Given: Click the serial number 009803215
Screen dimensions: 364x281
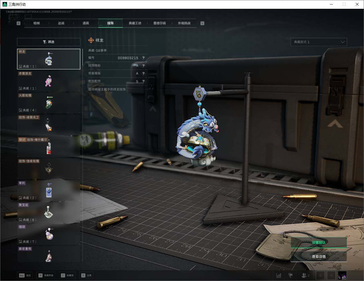Looking at the screenshot, I should pos(128,58).
